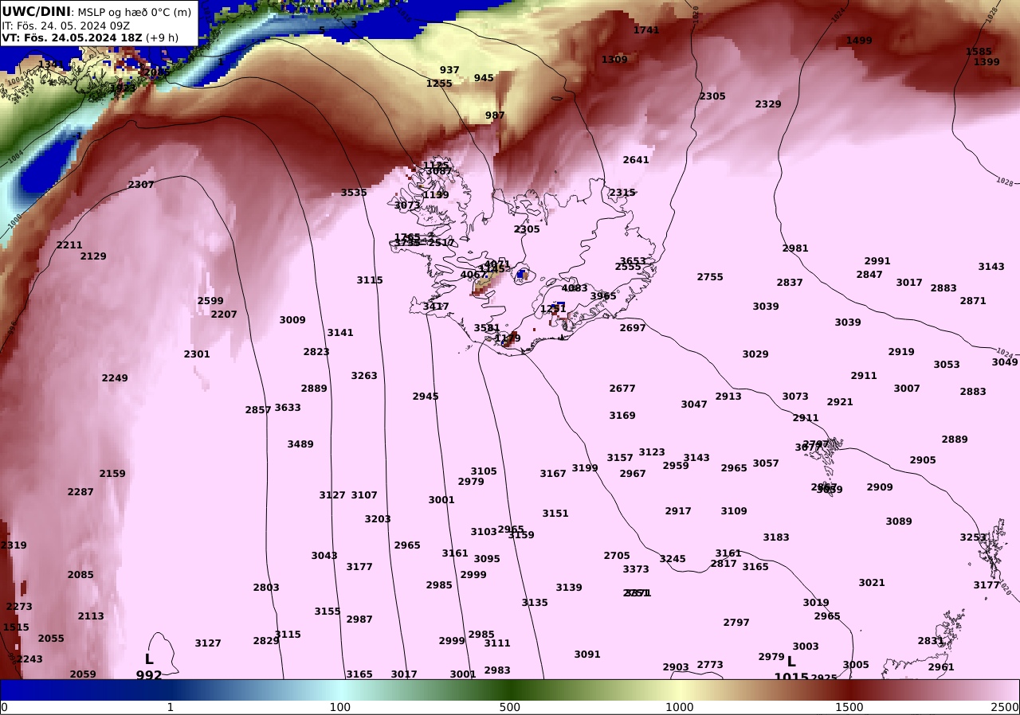Image resolution: width=1020 pixels, height=715 pixels.
Task: Click the height value 2329
Action: [768, 104]
